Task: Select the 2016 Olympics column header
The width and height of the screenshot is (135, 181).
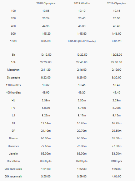Action: [116, 3]
